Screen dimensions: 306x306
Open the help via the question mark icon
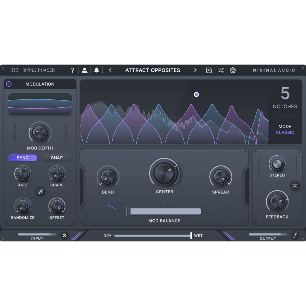point(73,70)
